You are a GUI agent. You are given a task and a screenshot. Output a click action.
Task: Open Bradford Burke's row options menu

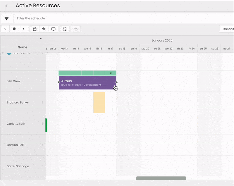pyautogui.click(x=42, y=102)
